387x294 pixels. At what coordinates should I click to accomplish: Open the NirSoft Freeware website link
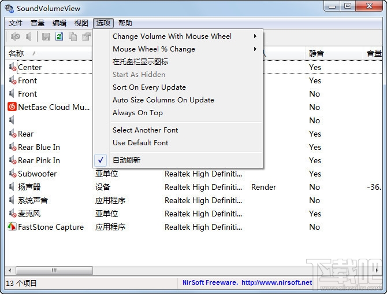click(247, 282)
